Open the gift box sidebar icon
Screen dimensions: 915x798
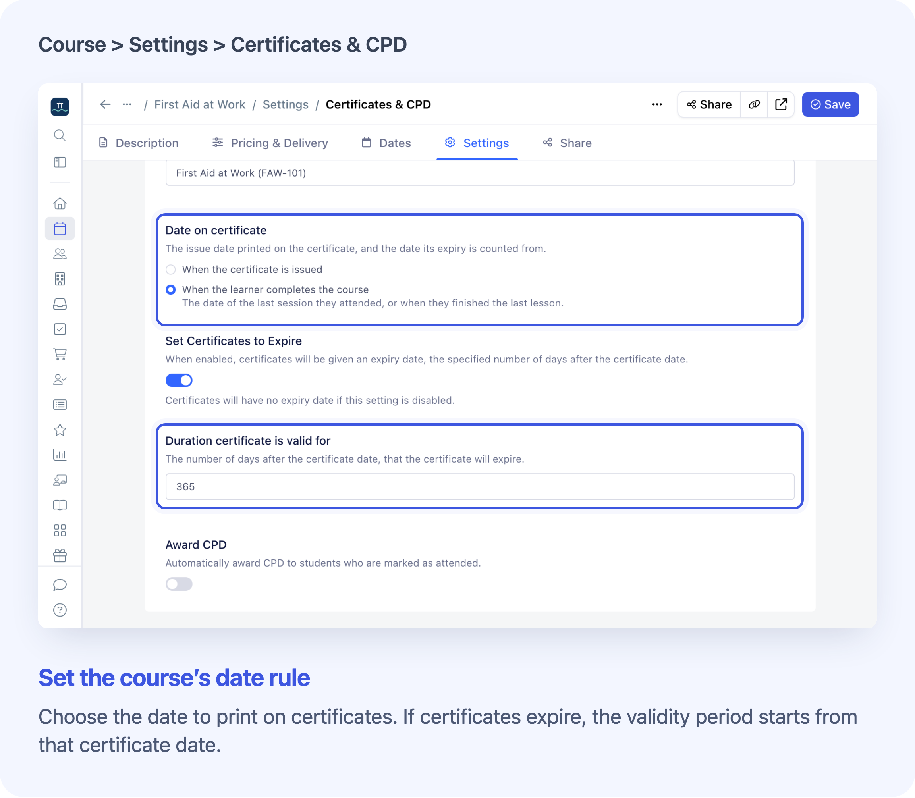pos(60,555)
